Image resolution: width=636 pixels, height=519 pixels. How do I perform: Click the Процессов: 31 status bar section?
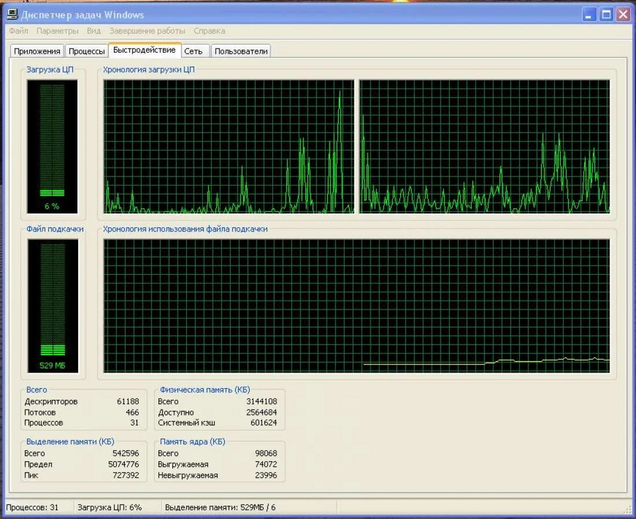click(33, 507)
